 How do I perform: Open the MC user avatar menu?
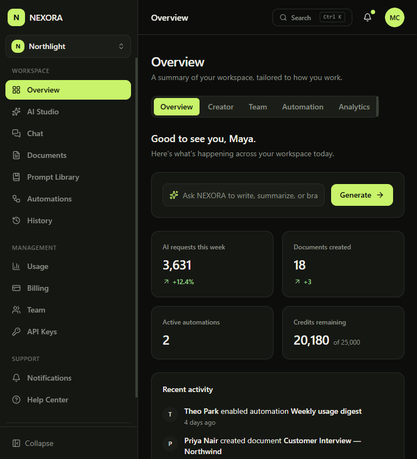pos(395,17)
